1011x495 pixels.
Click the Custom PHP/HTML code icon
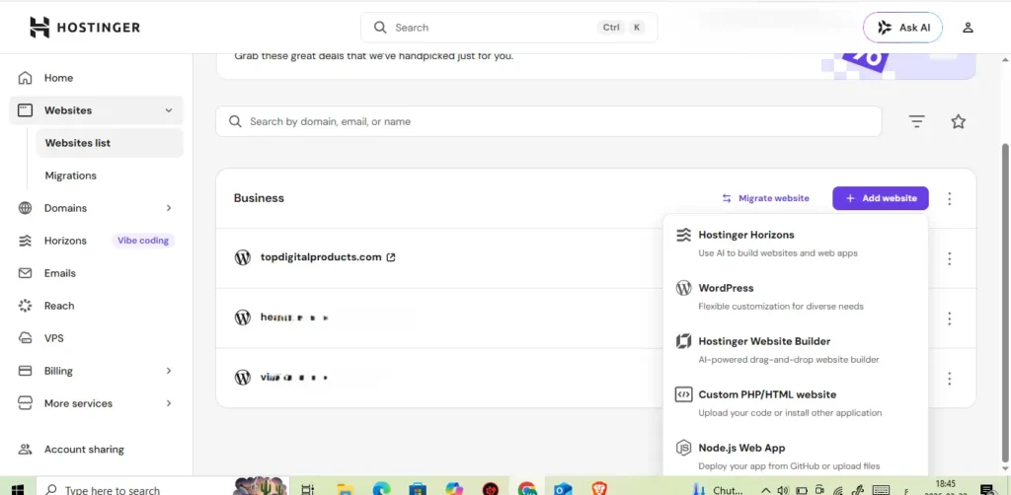pos(683,394)
